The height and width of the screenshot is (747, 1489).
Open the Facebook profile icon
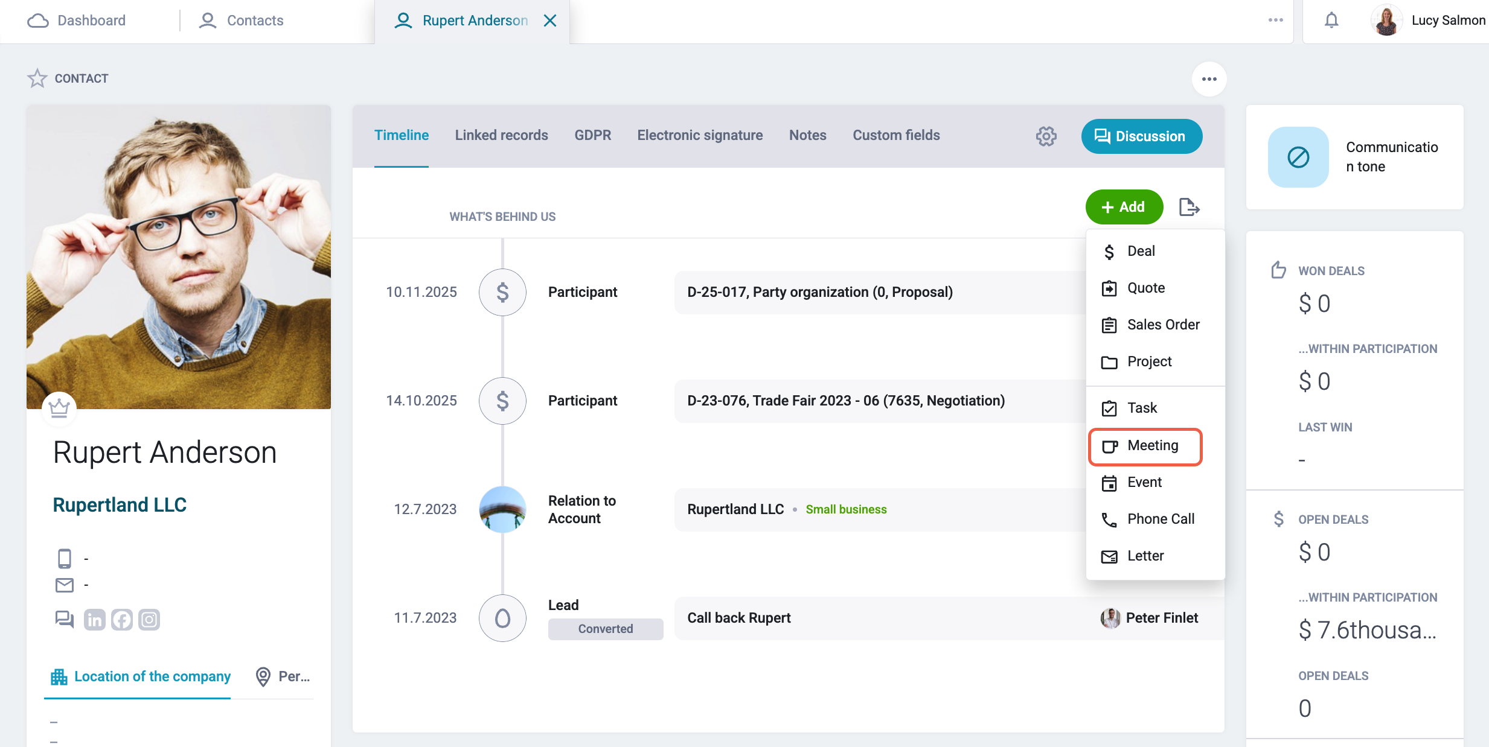coord(121,620)
